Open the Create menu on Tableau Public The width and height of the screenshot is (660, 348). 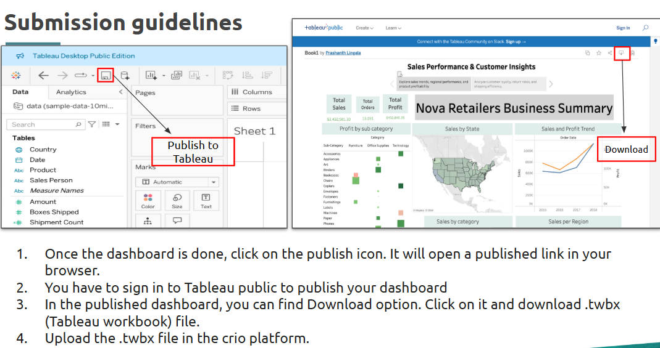(364, 28)
